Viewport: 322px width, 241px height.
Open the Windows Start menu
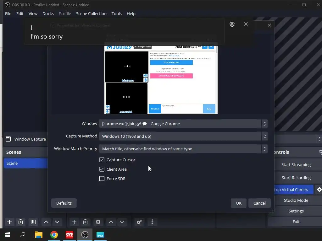pos(8,235)
